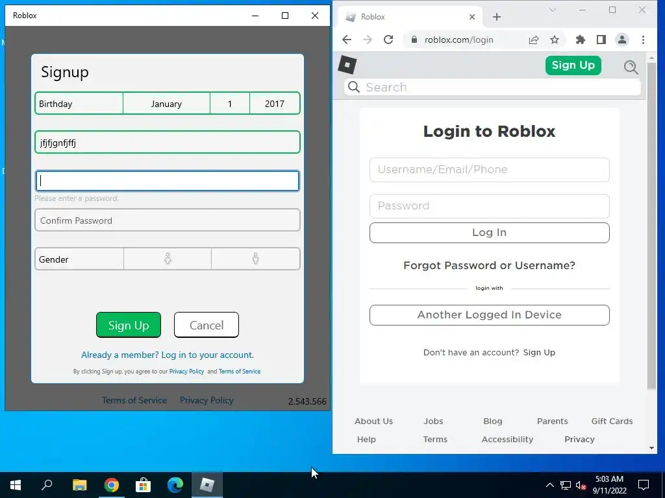The height and width of the screenshot is (498, 665).
Task: Share this page via the address bar icon
Action: tap(534, 40)
